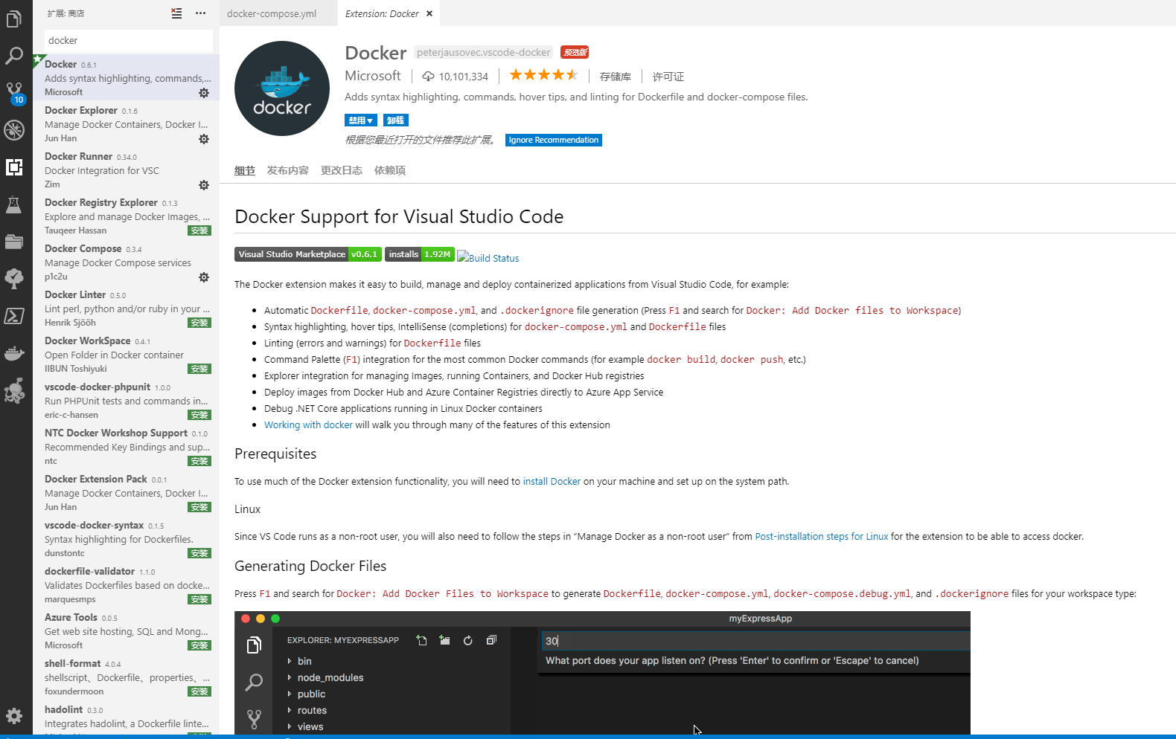Screen dimensions: 1176x739
Task: Open Post-installation steps for Linux link
Action: click(822, 537)
